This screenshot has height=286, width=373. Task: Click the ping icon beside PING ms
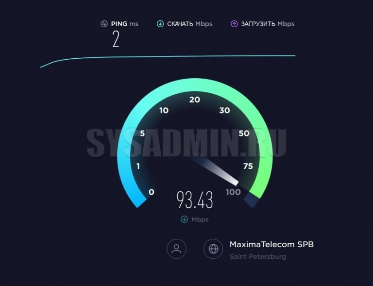[x=104, y=24]
